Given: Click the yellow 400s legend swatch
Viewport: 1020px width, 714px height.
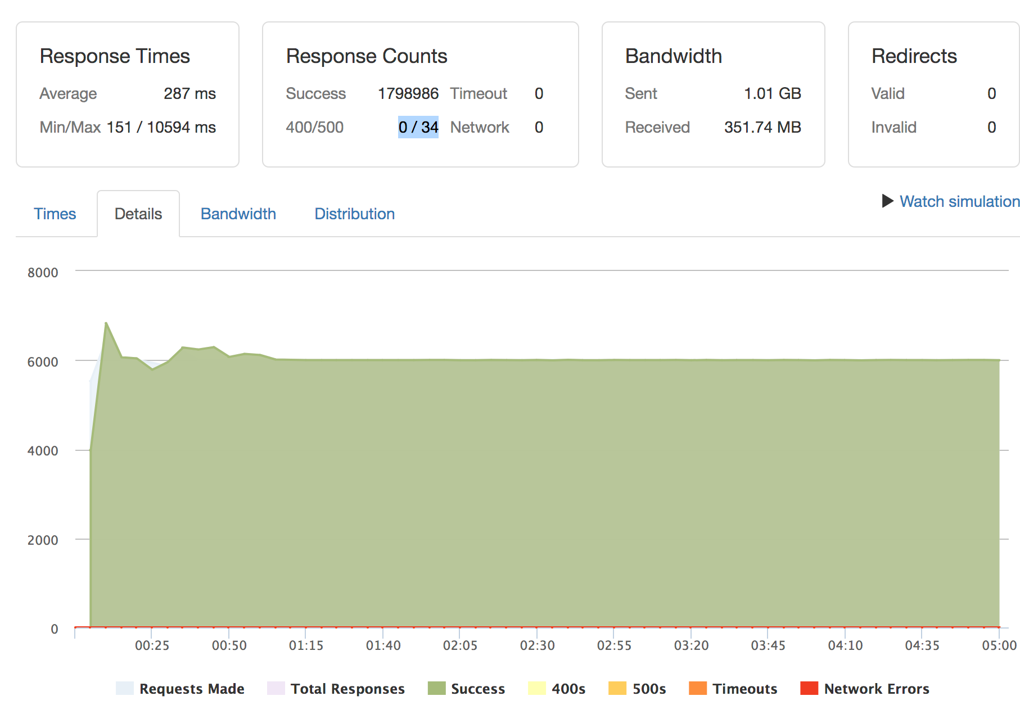Looking at the screenshot, I should [x=537, y=688].
